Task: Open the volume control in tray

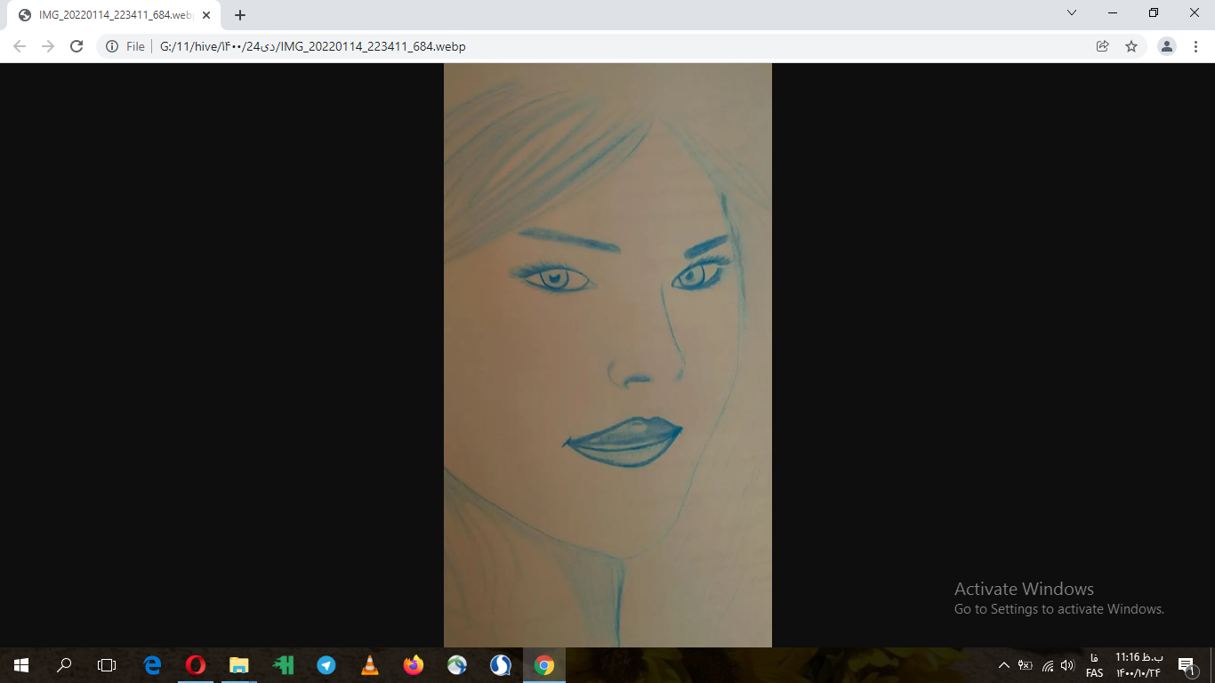Action: pyautogui.click(x=1067, y=665)
